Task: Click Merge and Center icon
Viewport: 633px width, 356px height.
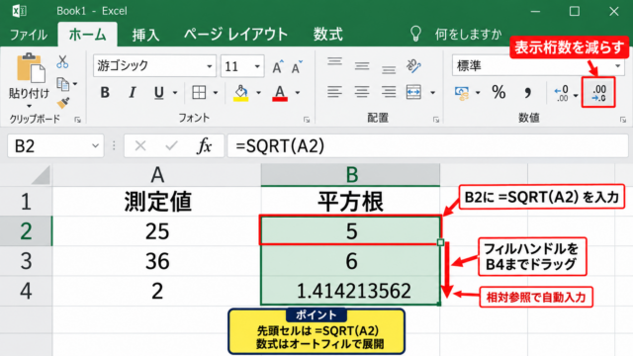Action: [x=413, y=92]
